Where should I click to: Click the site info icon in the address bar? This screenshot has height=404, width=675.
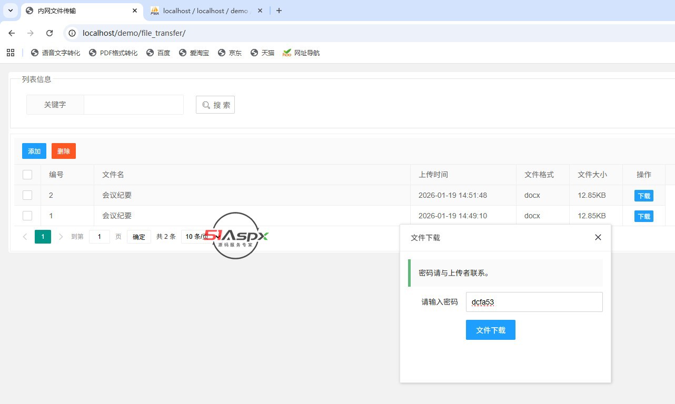pos(71,33)
